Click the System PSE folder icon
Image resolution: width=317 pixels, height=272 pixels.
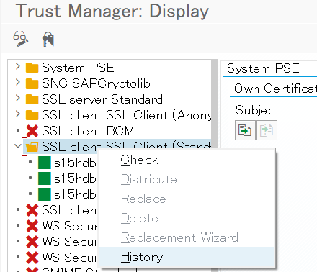(32, 68)
